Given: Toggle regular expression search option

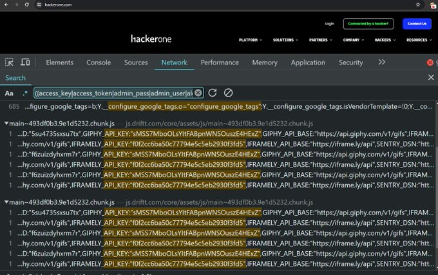Looking at the screenshot, I should click(25, 93).
